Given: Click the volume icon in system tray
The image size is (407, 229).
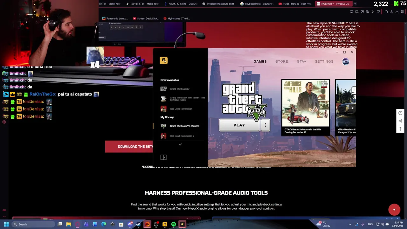Looking at the screenshot, I should coord(383,224).
